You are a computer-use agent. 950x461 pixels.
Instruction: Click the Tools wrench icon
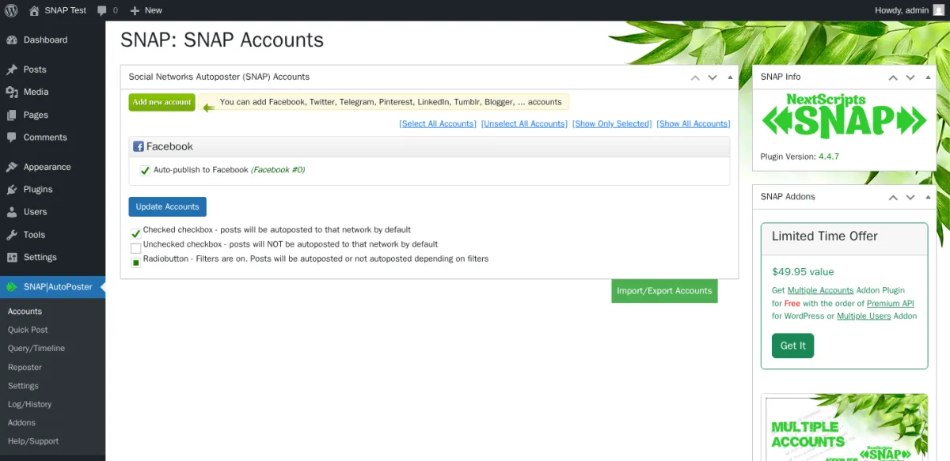point(12,235)
